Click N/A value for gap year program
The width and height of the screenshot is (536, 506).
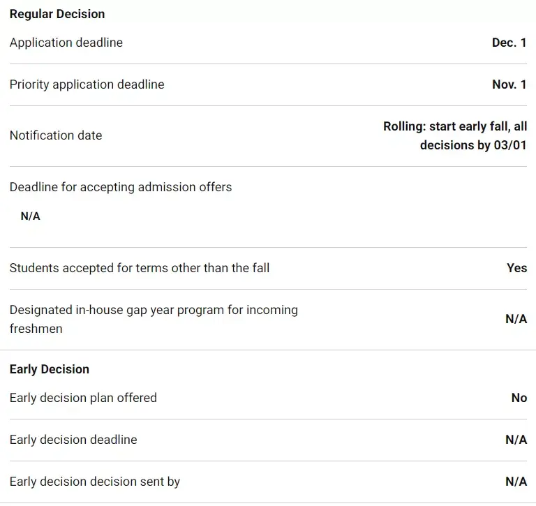(516, 319)
